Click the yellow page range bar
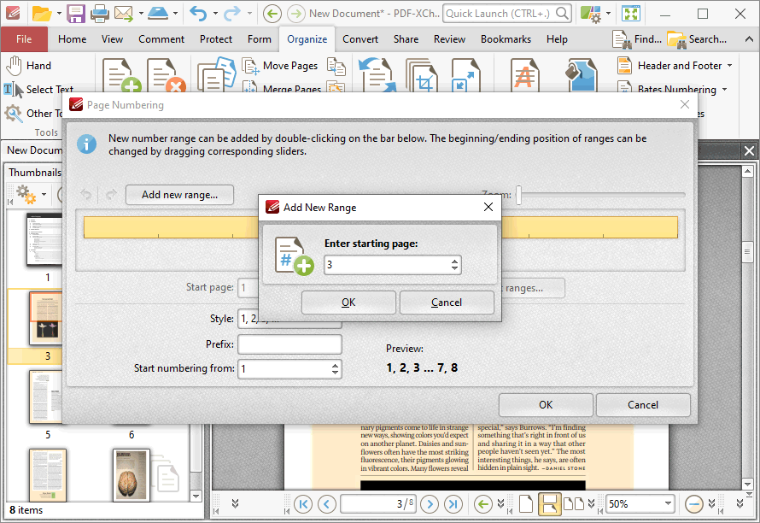760x523 pixels. point(171,227)
